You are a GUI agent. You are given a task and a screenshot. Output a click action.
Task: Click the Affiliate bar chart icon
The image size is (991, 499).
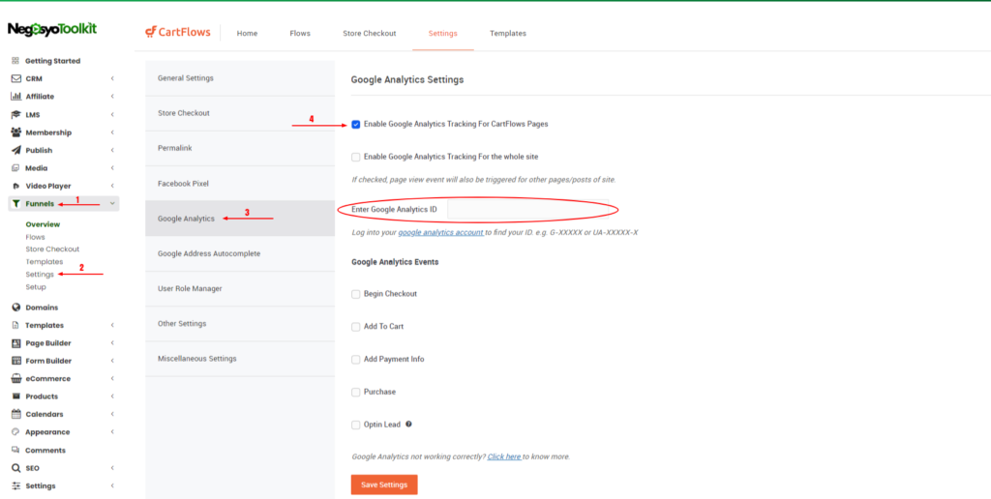(16, 97)
